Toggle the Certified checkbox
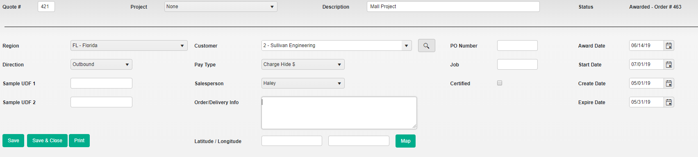This screenshot has height=157, width=698. coord(500,83)
